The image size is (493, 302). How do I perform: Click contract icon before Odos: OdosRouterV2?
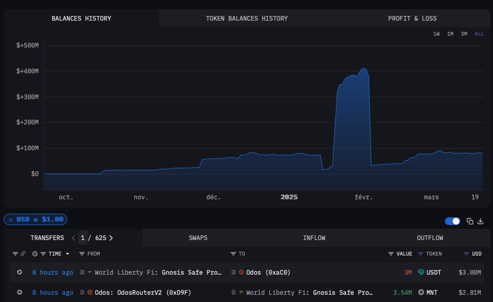point(82,292)
